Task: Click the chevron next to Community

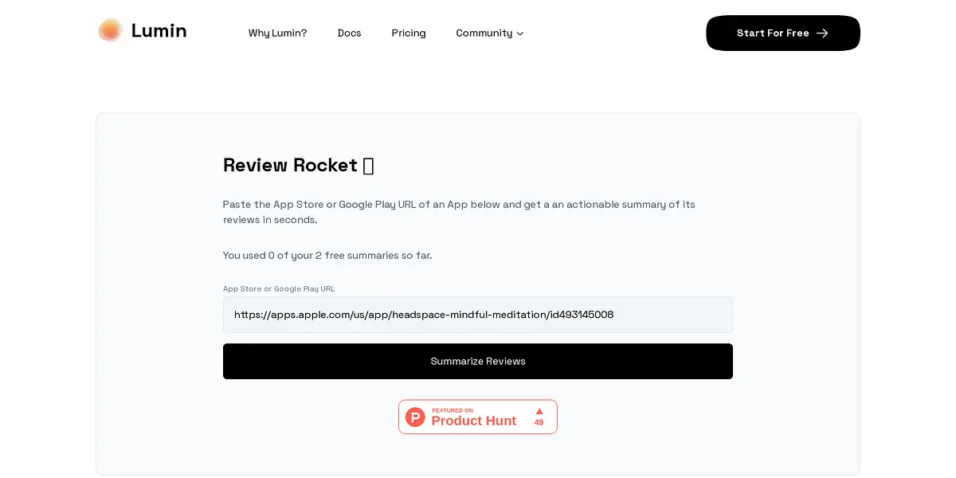Action: click(520, 33)
